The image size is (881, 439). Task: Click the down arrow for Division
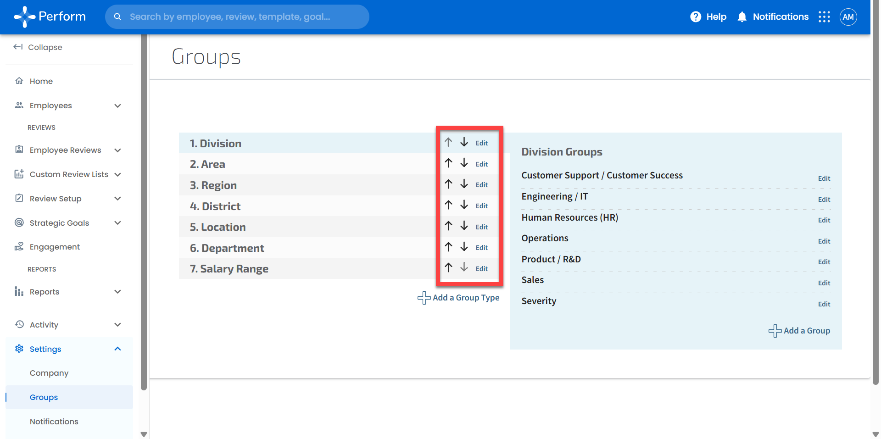click(464, 142)
